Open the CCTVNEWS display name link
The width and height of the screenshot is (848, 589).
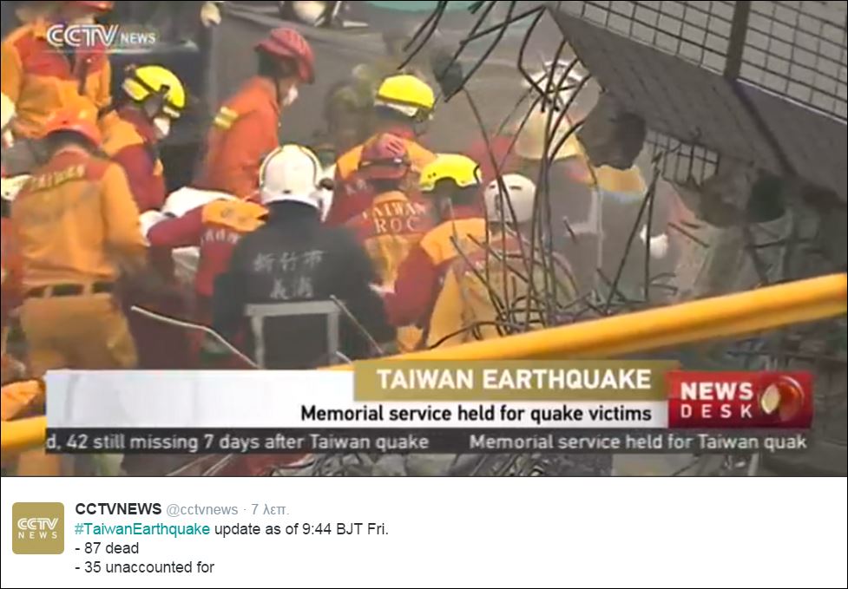[x=118, y=509]
